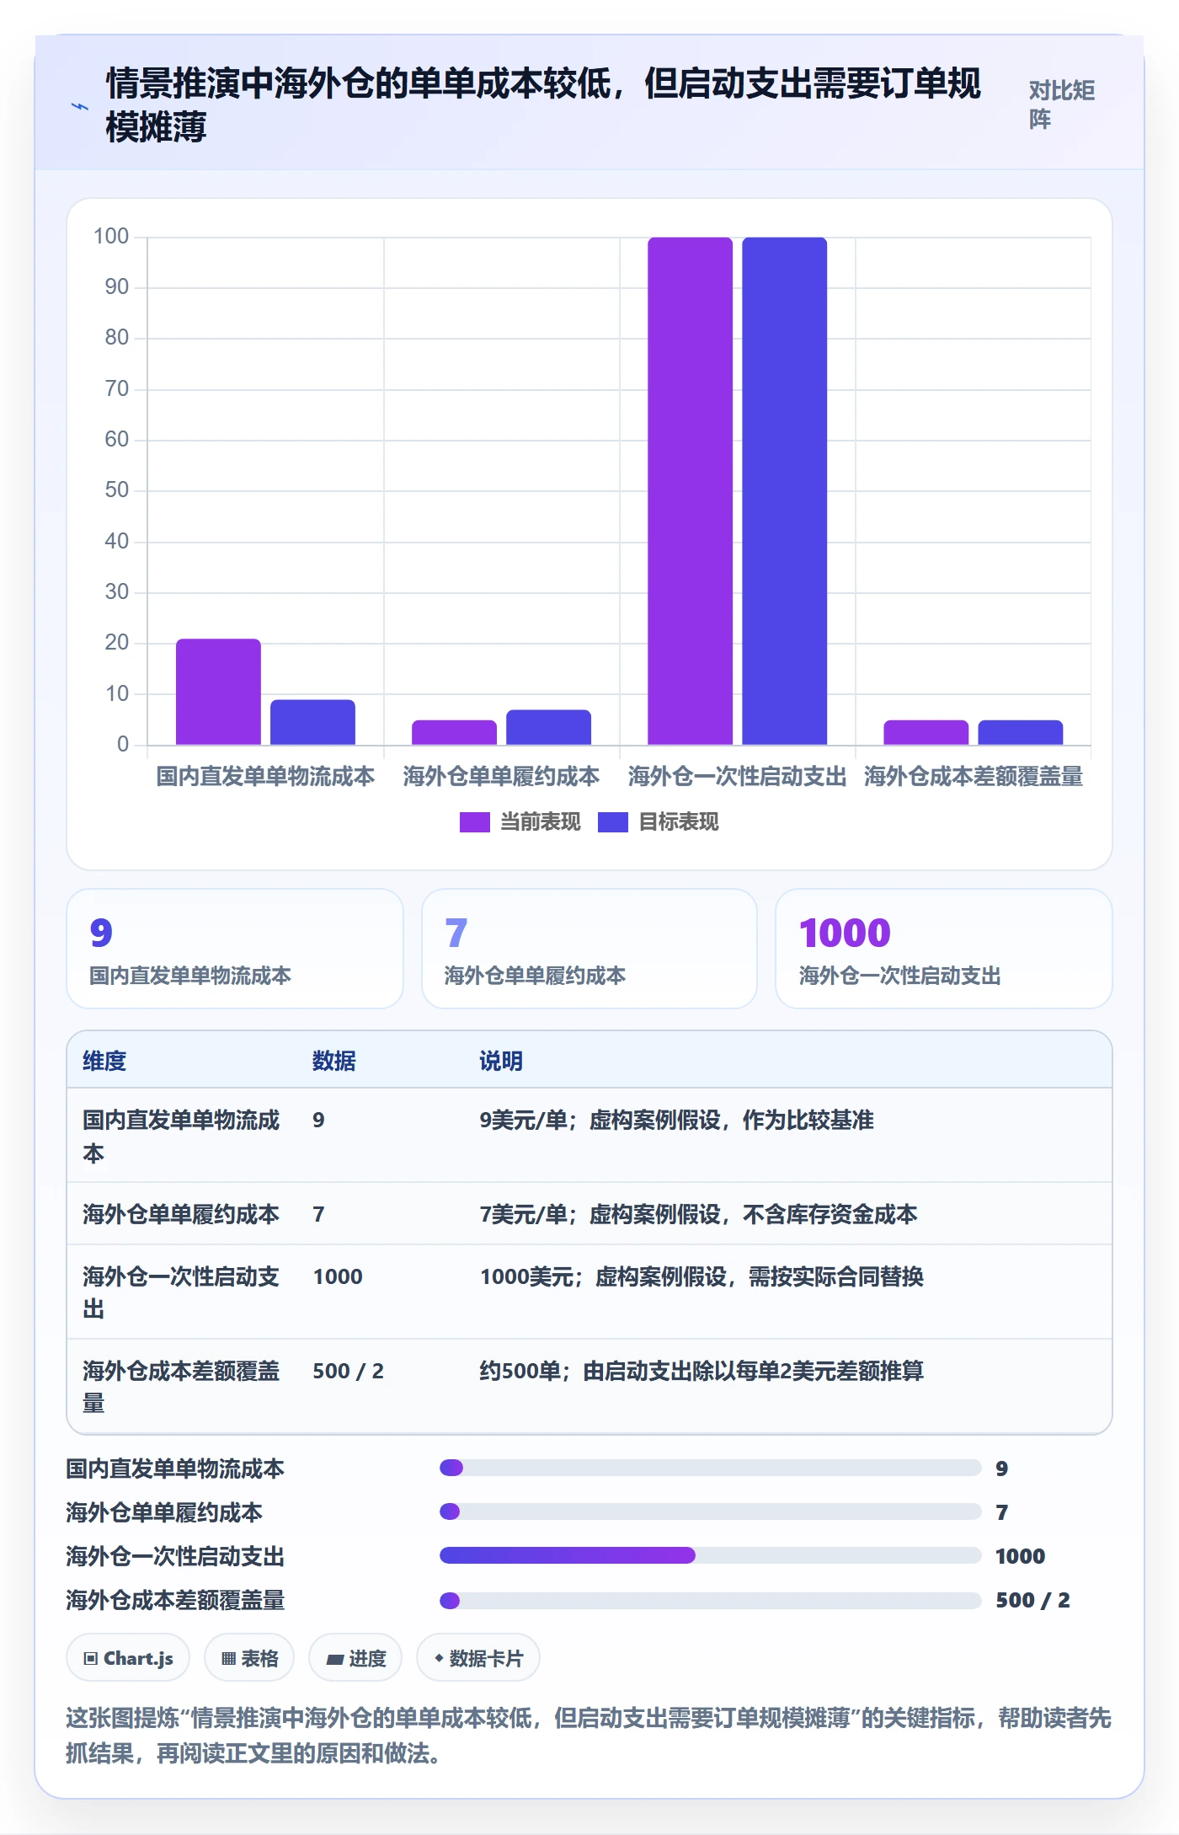
Task: Click the 海外仓单单履约成本 progress bar
Action: (x=711, y=1511)
